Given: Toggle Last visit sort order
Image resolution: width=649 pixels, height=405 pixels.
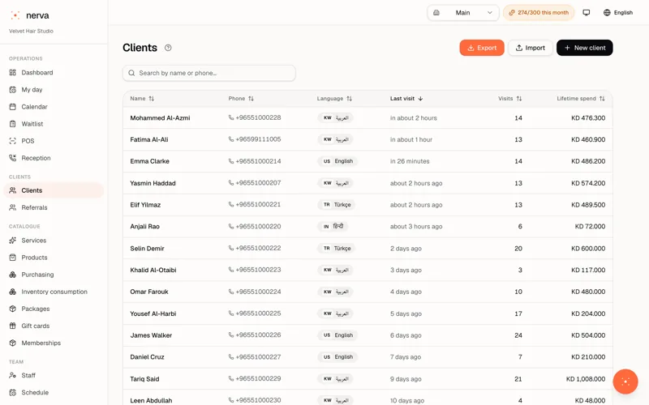Looking at the screenshot, I should point(406,99).
